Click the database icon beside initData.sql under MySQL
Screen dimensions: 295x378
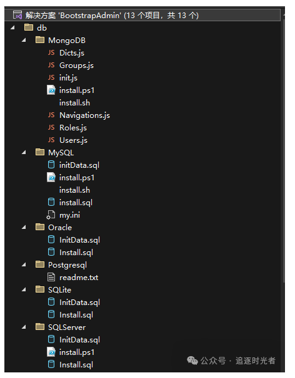pos(51,165)
